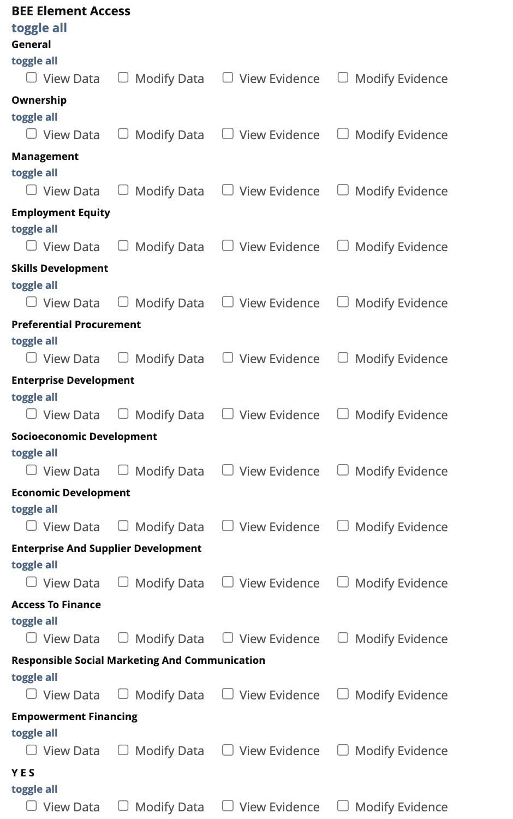Click the top-level BEE Element Access toggle all link
The width and height of the screenshot is (513, 819).
point(39,28)
